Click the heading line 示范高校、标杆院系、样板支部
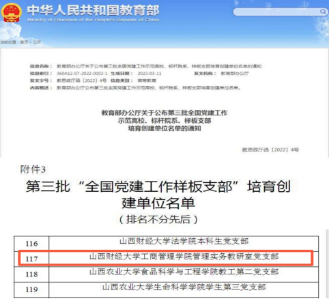 click(x=164, y=121)
